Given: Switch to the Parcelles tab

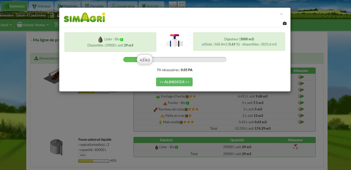Looking at the screenshot, I should click(x=94, y=6).
